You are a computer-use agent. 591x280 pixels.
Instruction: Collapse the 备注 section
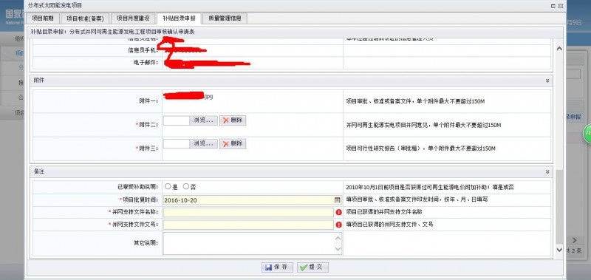(x=547, y=172)
